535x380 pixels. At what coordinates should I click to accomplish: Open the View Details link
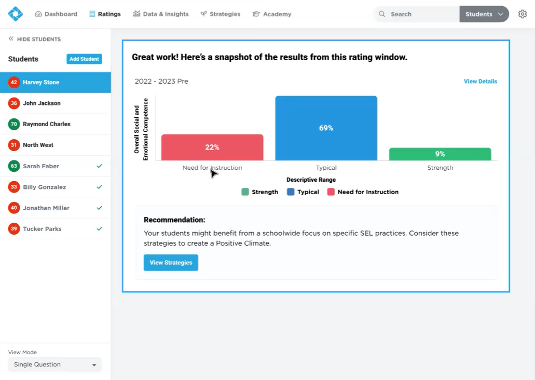[x=480, y=82]
